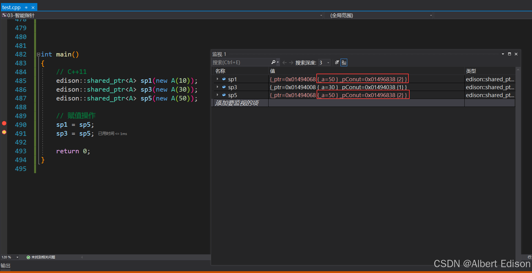The width and height of the screenshot is (532, 273).
Task: Open the 120 % zoom level dropdown
Action: 17,257
